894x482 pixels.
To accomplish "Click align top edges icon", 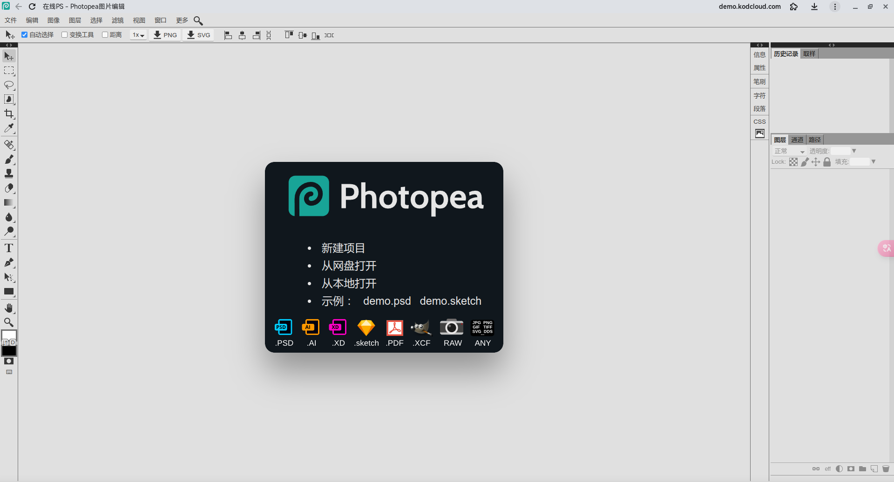I will [289, 35].
